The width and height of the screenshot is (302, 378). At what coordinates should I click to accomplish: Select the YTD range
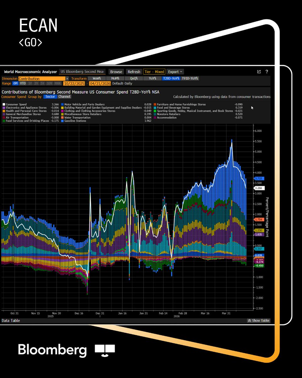click(23, 83)
